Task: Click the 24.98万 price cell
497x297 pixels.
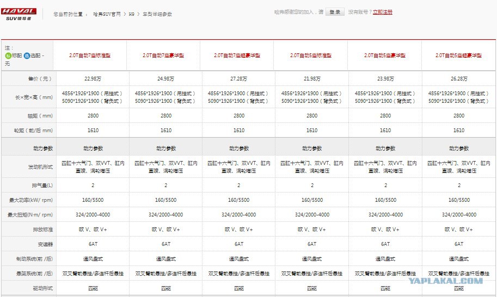Action: pyautogui.click(x=165, y=79)
